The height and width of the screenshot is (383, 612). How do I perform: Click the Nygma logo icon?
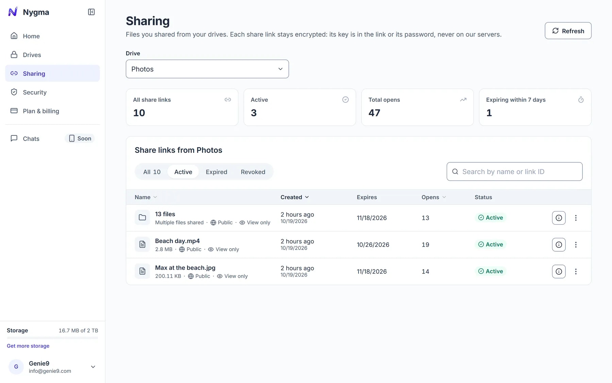point(13,12)
